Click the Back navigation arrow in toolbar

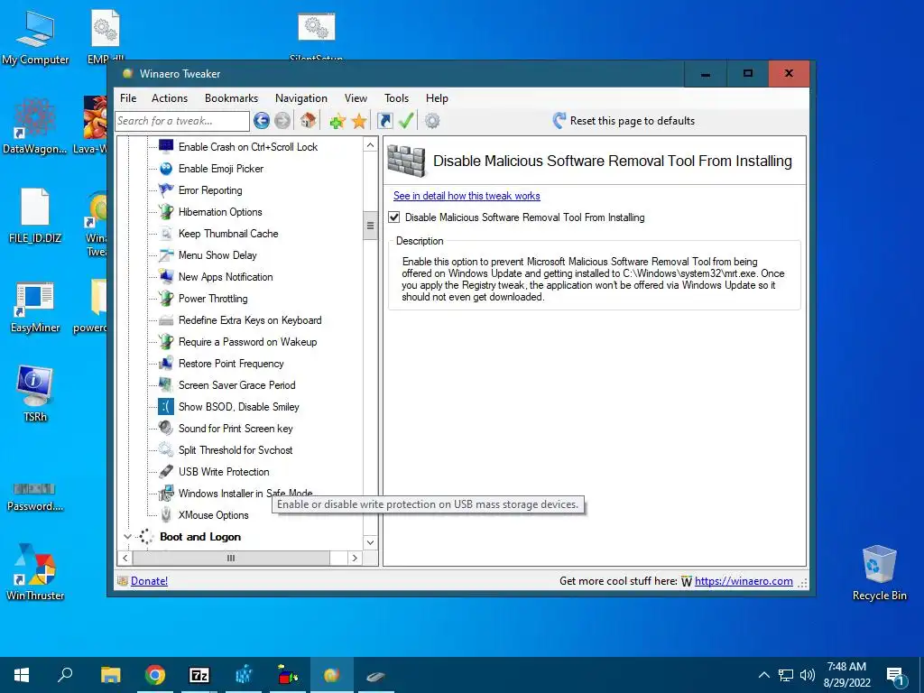(x=262, y=121)
